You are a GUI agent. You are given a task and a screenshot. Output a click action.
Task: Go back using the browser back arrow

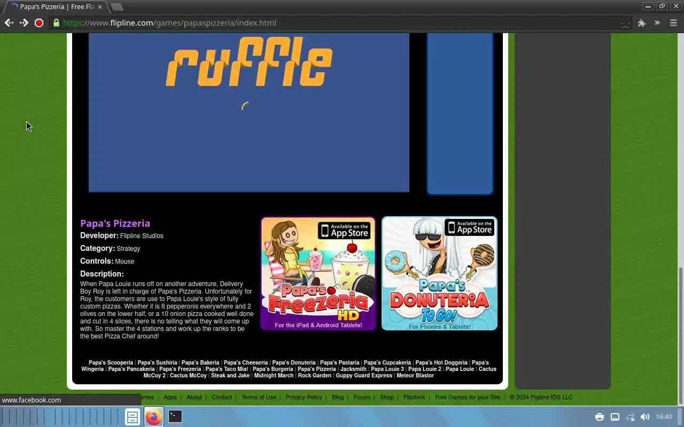[9, 23]
